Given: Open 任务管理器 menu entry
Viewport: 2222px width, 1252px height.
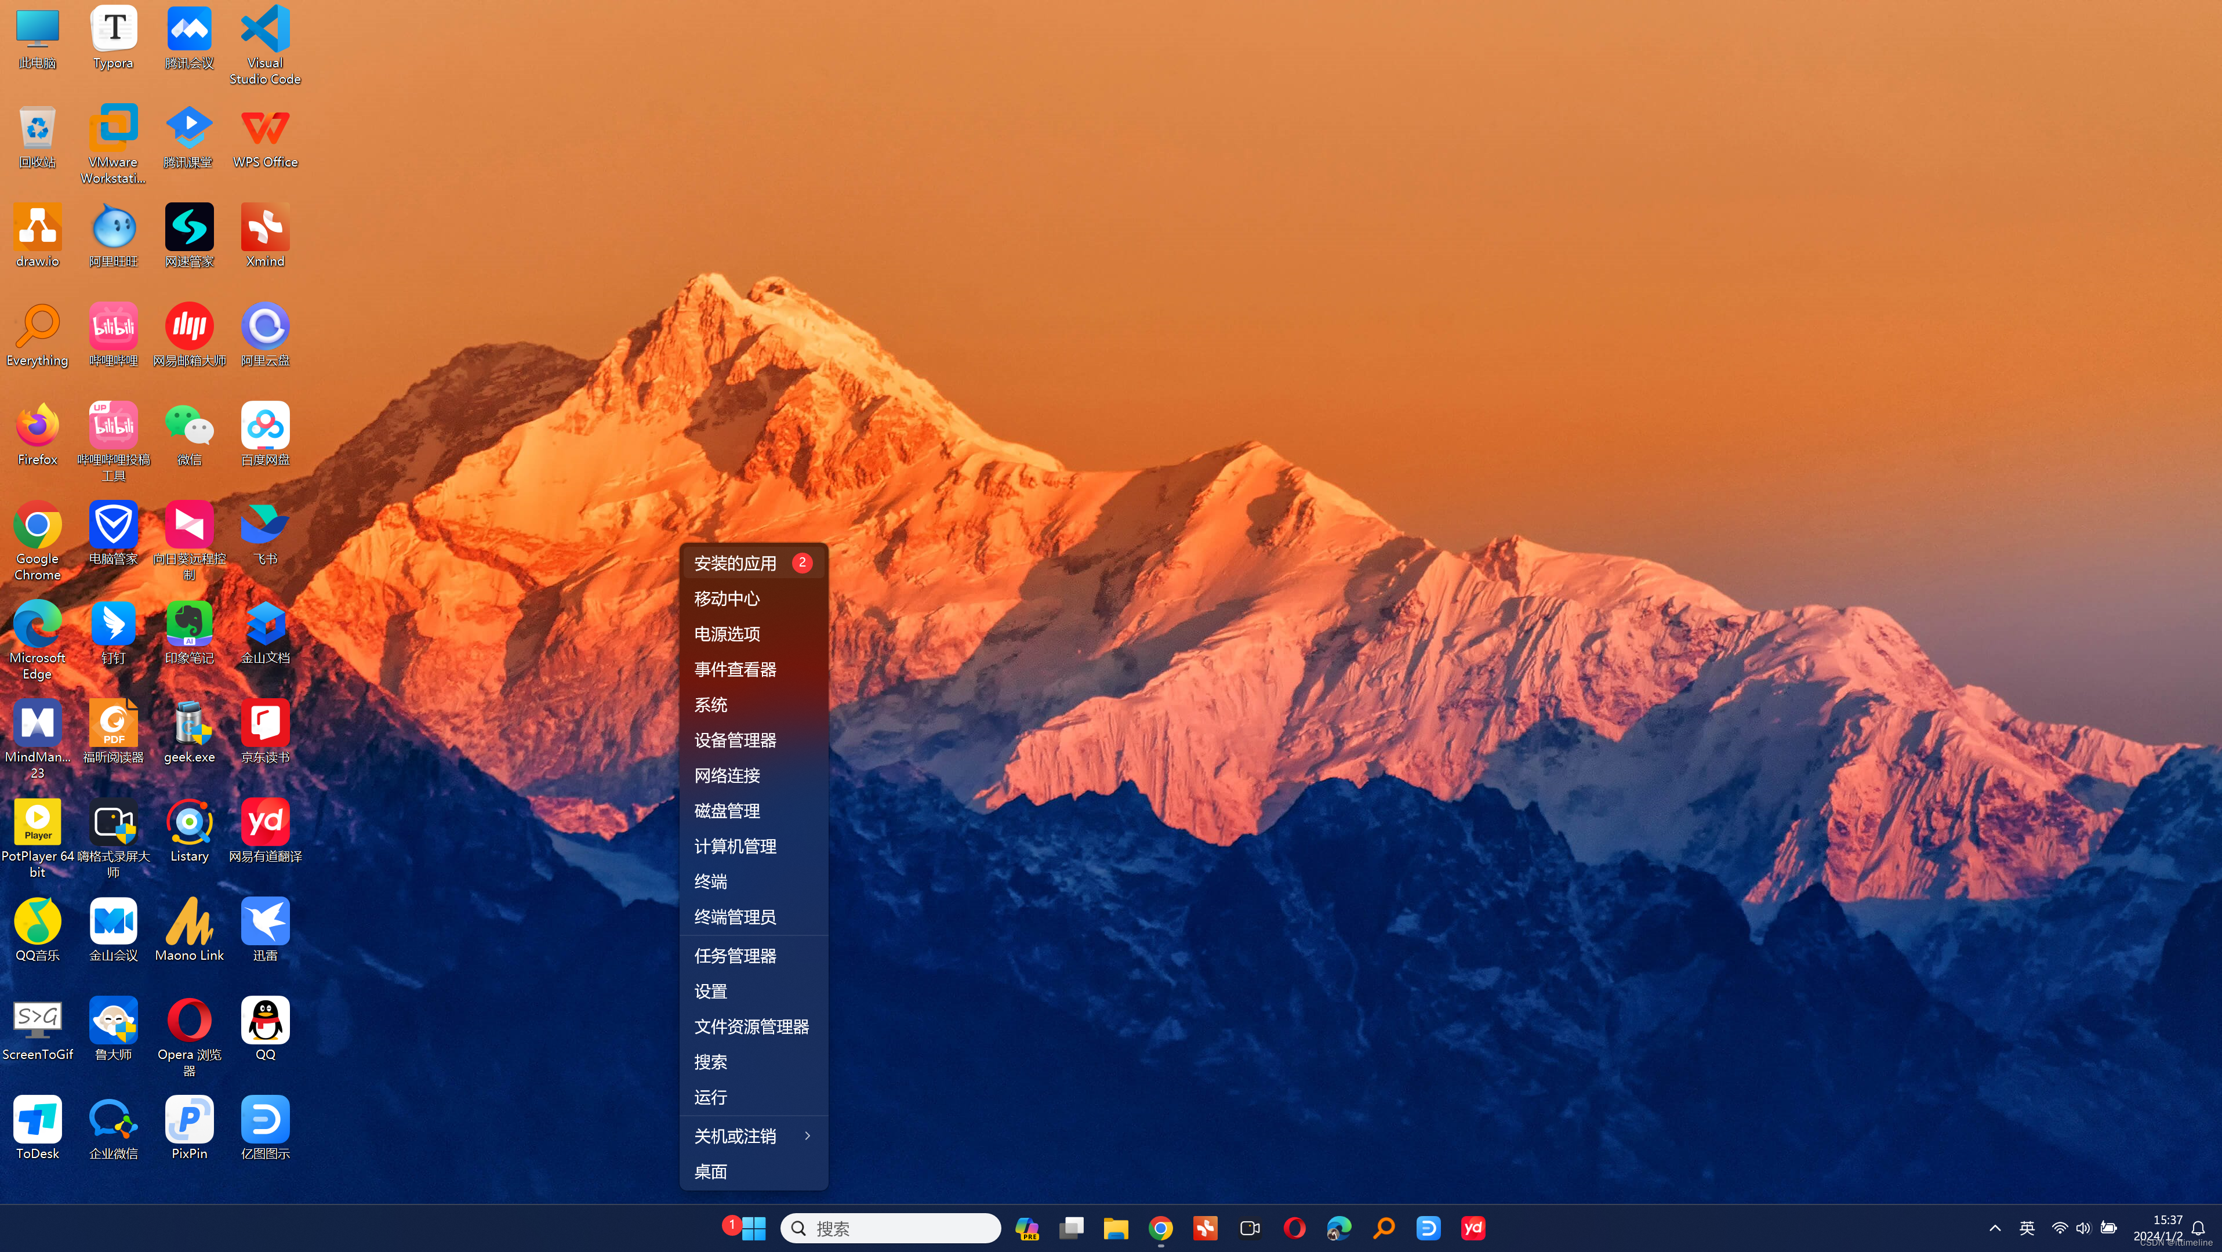Looking at the screenshot, I should (753, 956).
